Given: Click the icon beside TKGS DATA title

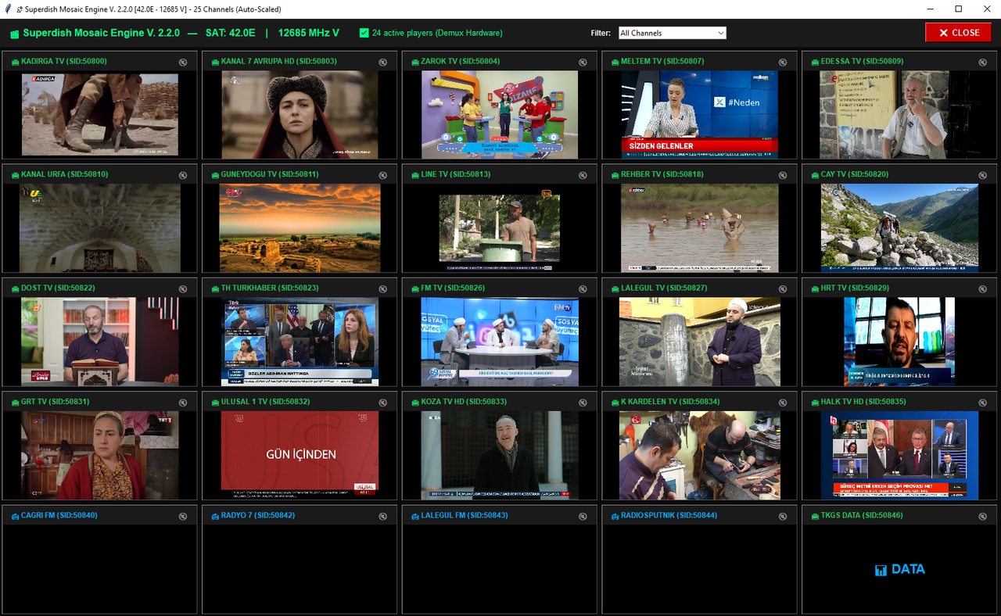Looking at the screenshot, I should click(x=815, y=516).
